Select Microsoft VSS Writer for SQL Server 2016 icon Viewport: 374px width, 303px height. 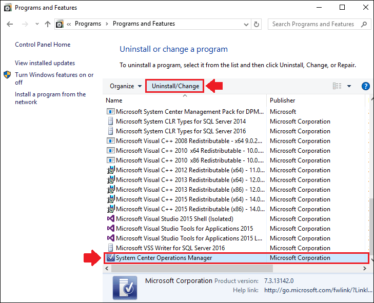click(110, 248)
